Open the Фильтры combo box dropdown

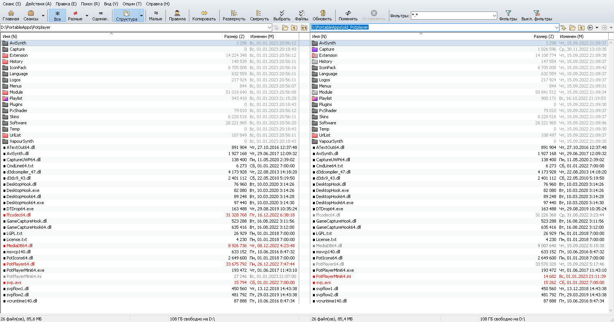coord(494,16)
